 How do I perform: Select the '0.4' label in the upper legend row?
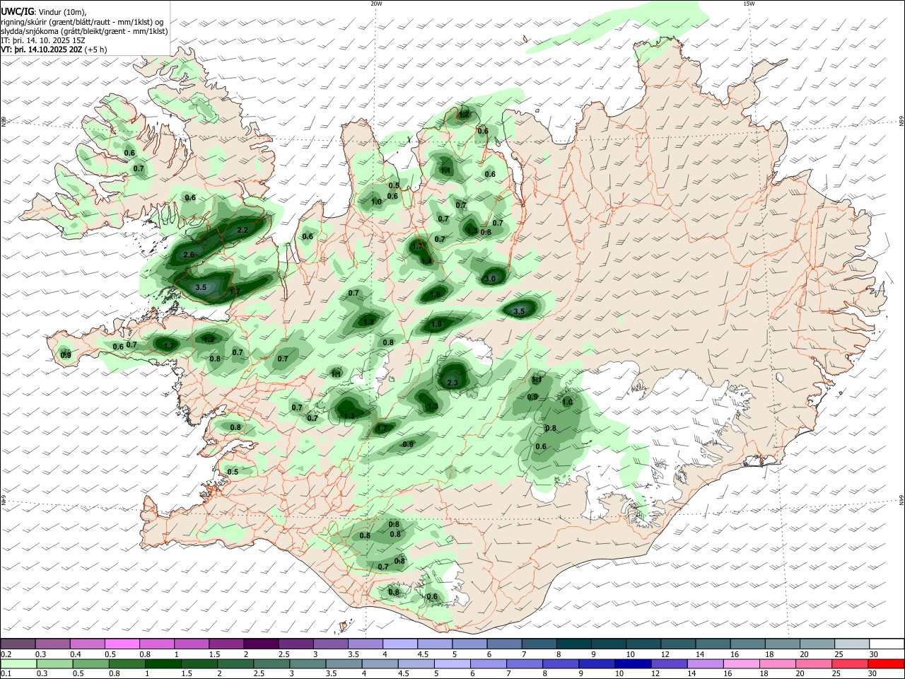click(x=76, y=654)
